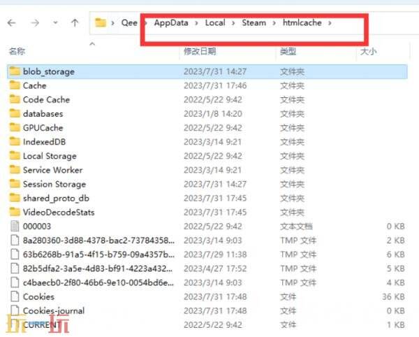This screenshot has height=337, width=419.
Task: Expand the chevron after the address bar folder icon
Action: 112,23
